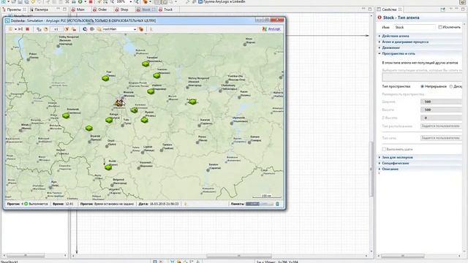Click the properties panel horizontal scrollbar
The height and width of the screenshot is (263, 468).
click(402, 256)
